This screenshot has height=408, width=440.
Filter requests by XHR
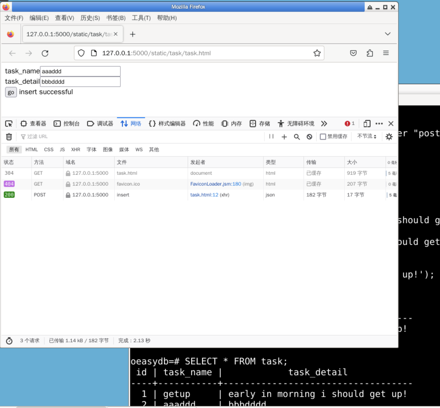point(75,150)
